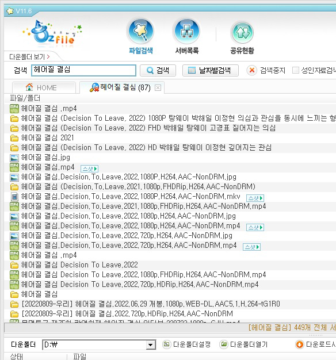Open the 서버목록 server list icon
336x360 pixels.
[x=187, y=32]
